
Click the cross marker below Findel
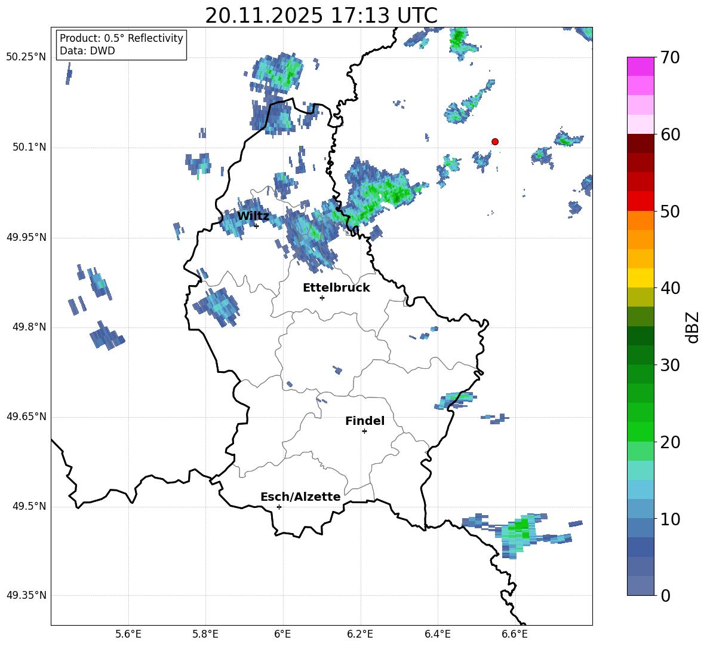coord(364,431)
